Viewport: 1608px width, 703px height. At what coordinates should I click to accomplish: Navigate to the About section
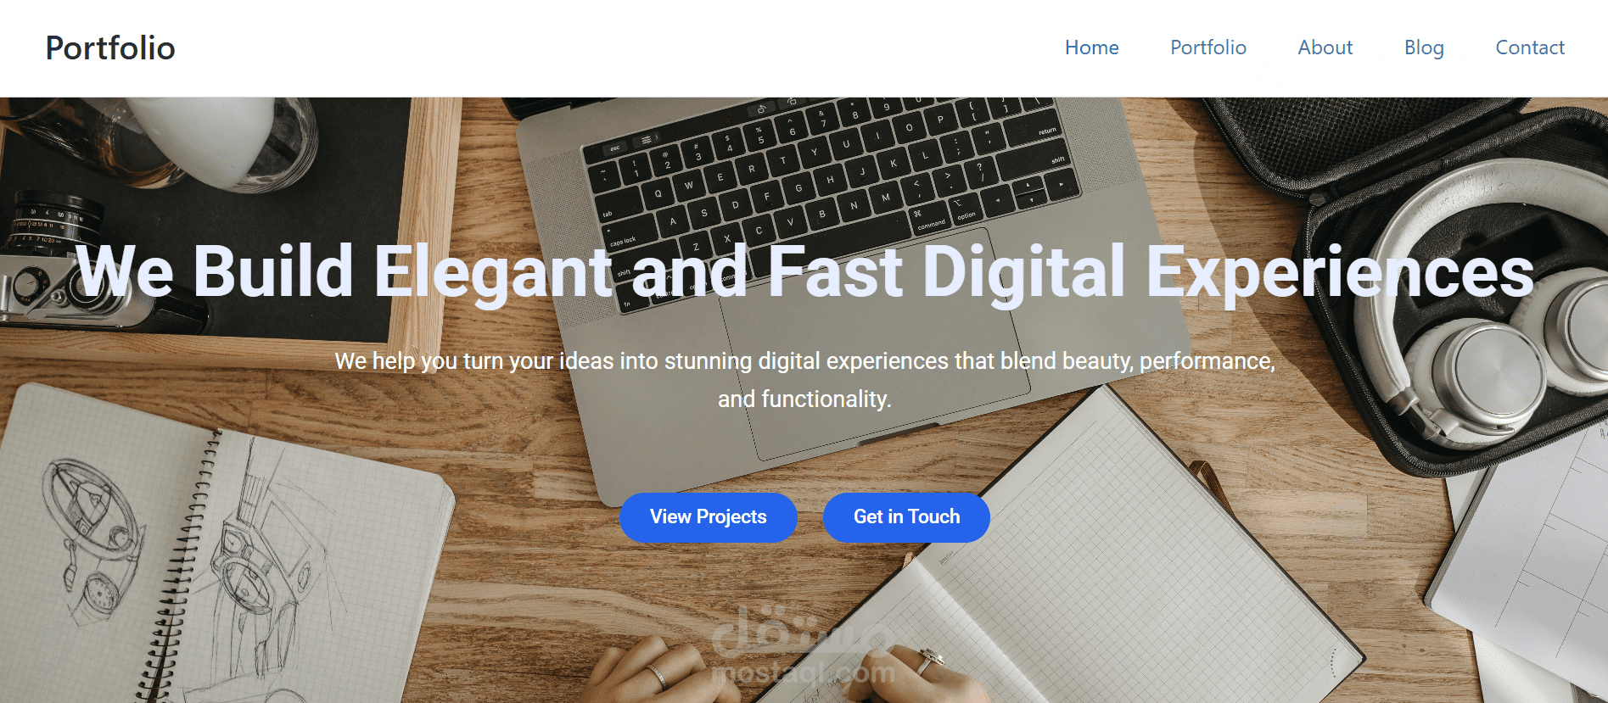1325,47
